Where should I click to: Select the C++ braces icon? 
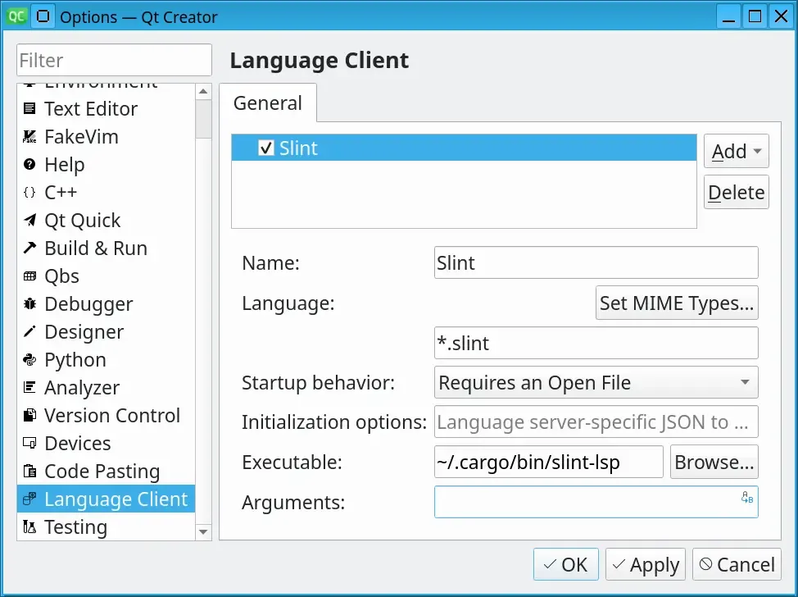click(x=29, y=193)
